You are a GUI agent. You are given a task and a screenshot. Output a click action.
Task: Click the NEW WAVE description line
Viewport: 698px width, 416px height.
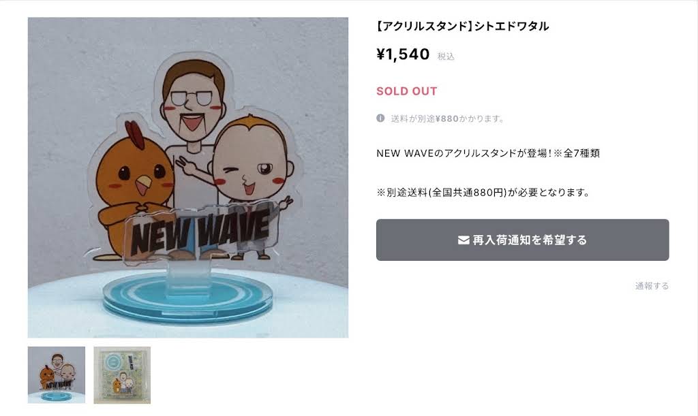[x=488, y=153]
